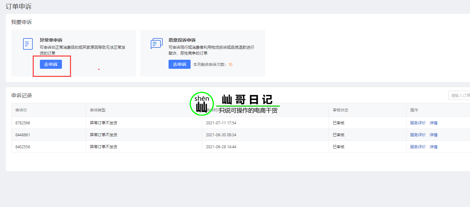Click 去申诉 under 异常单申诉
The height and width of the screenshot is (207, 470).
coord(51,64)
